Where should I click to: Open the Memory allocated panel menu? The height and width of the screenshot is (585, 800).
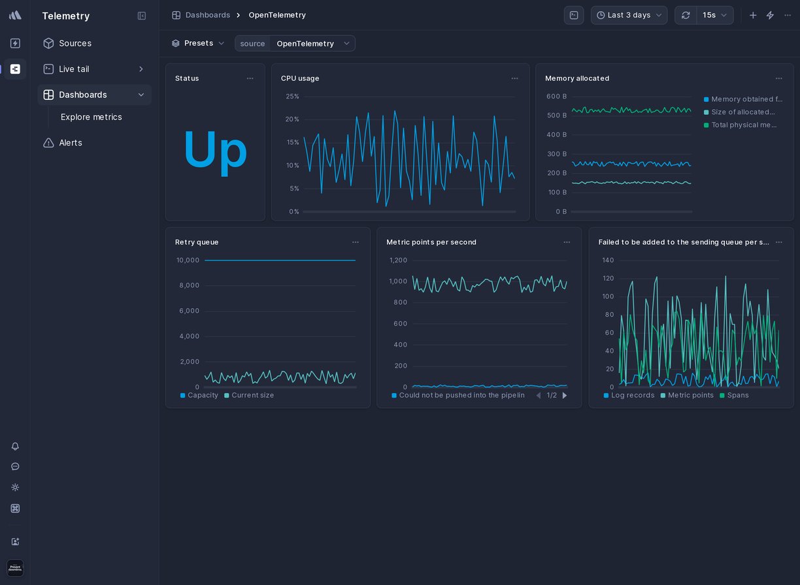click(x=779, y=78)
